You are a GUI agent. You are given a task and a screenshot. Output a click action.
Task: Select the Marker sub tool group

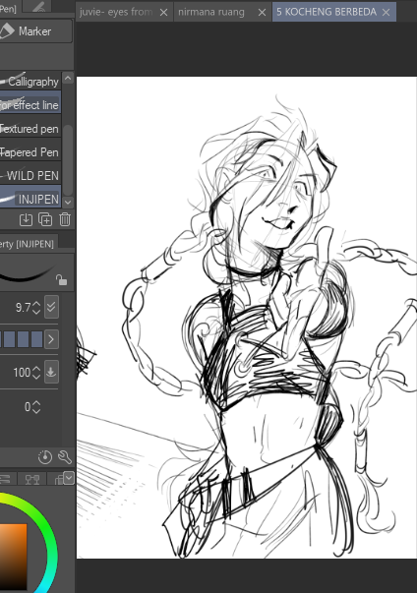[x=35, y=31]
